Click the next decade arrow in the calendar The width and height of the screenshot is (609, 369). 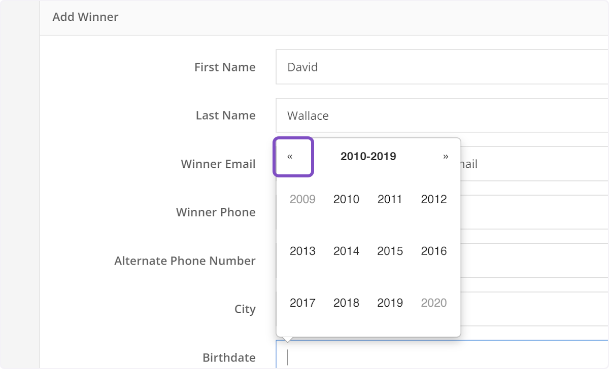click(x=445, y=157)
